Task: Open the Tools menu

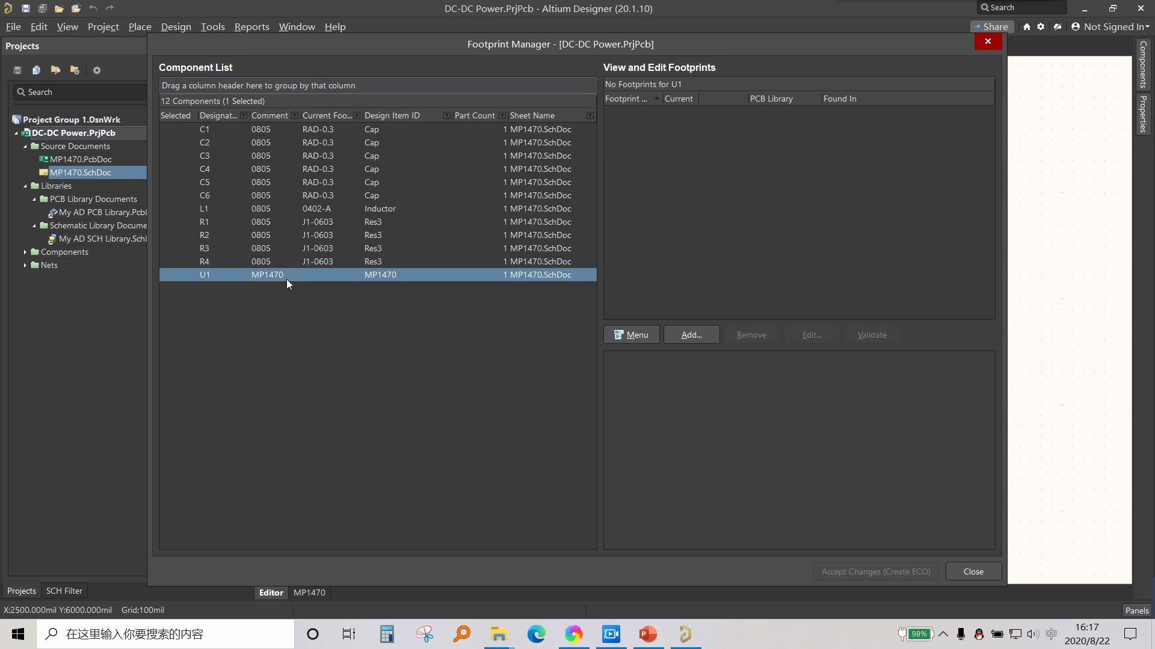Action: coord(212,27)
